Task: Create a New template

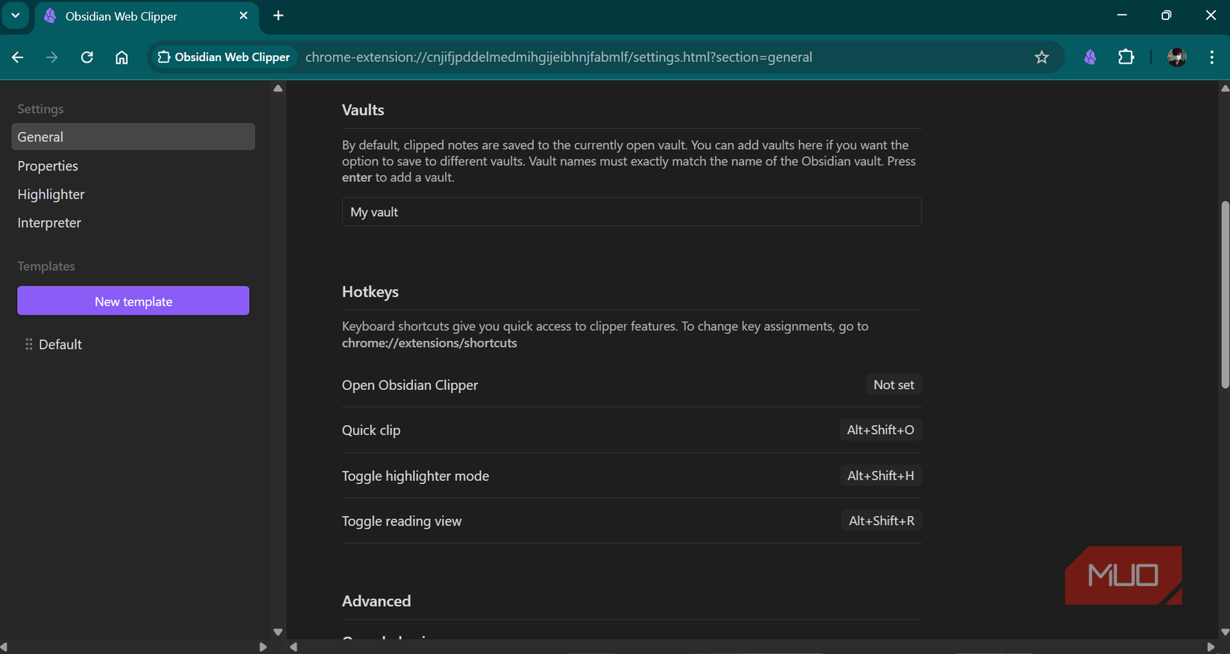Action: (x=133, y=301)
